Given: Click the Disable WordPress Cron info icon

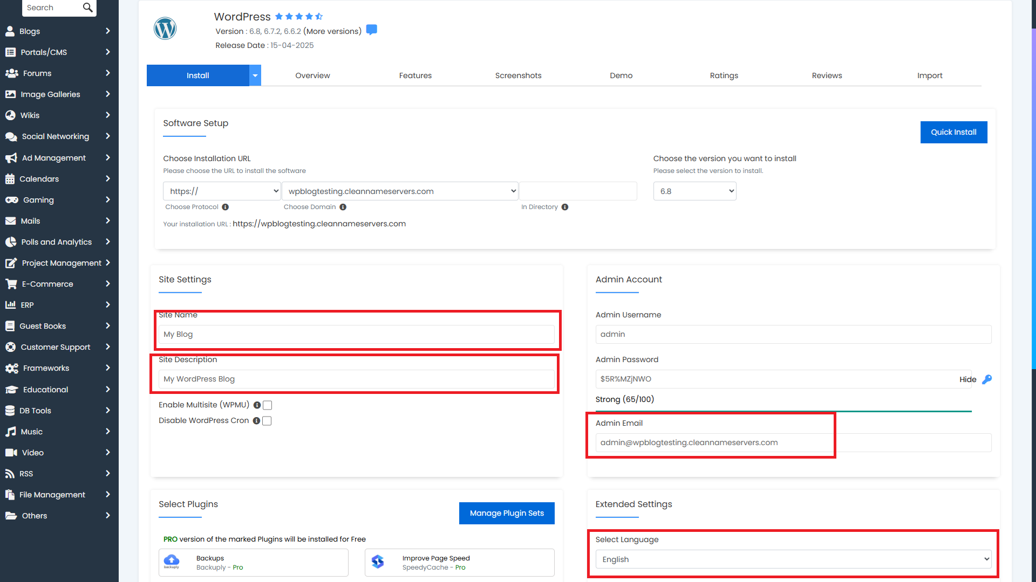Looking at the screenshot, I should click(x=256, y=421).
